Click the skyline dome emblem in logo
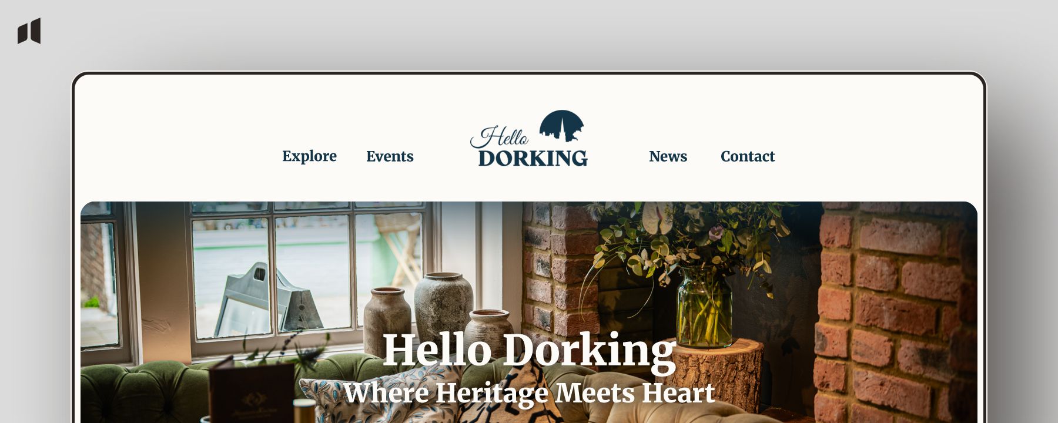Viewport: 1058px width, 423px height. click(x=562, y=126)
